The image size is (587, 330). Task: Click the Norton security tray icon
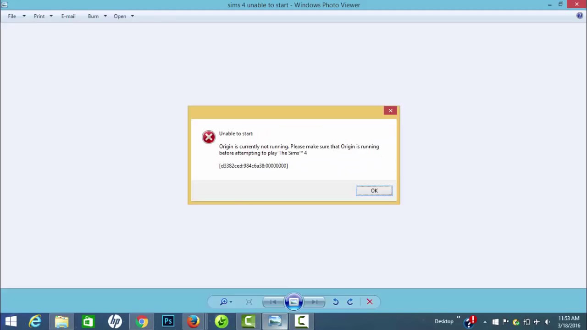[x=516, y=322]
